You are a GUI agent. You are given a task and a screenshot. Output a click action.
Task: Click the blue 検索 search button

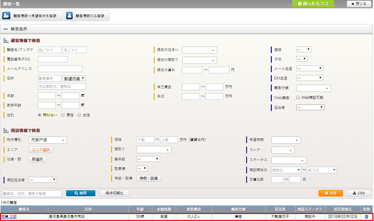tap(81, 193)
